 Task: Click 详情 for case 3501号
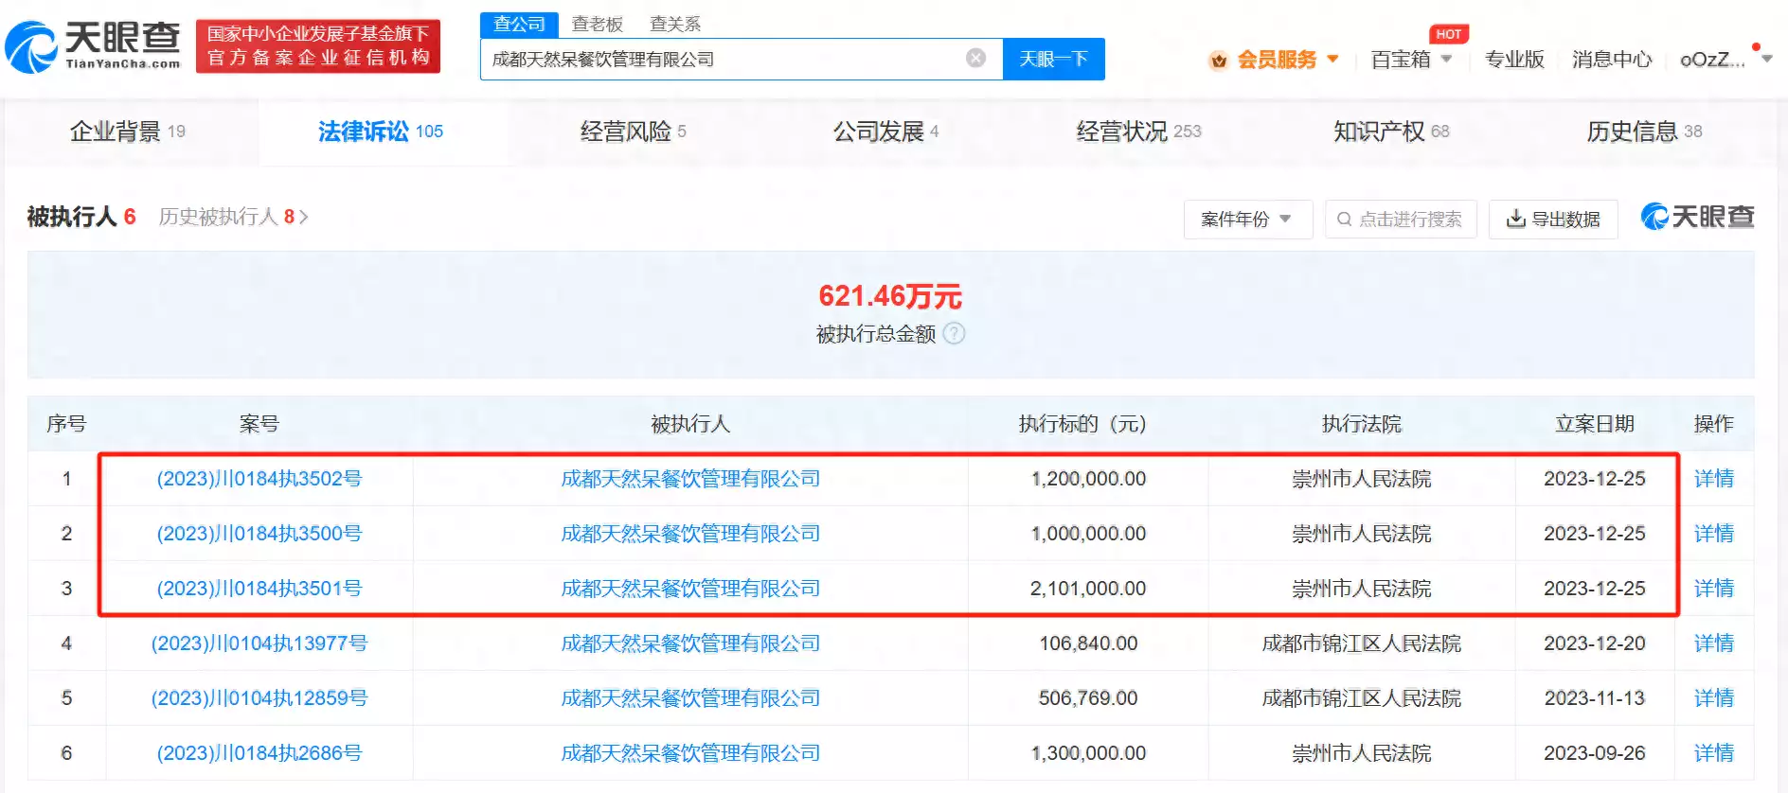(1714, 589)
